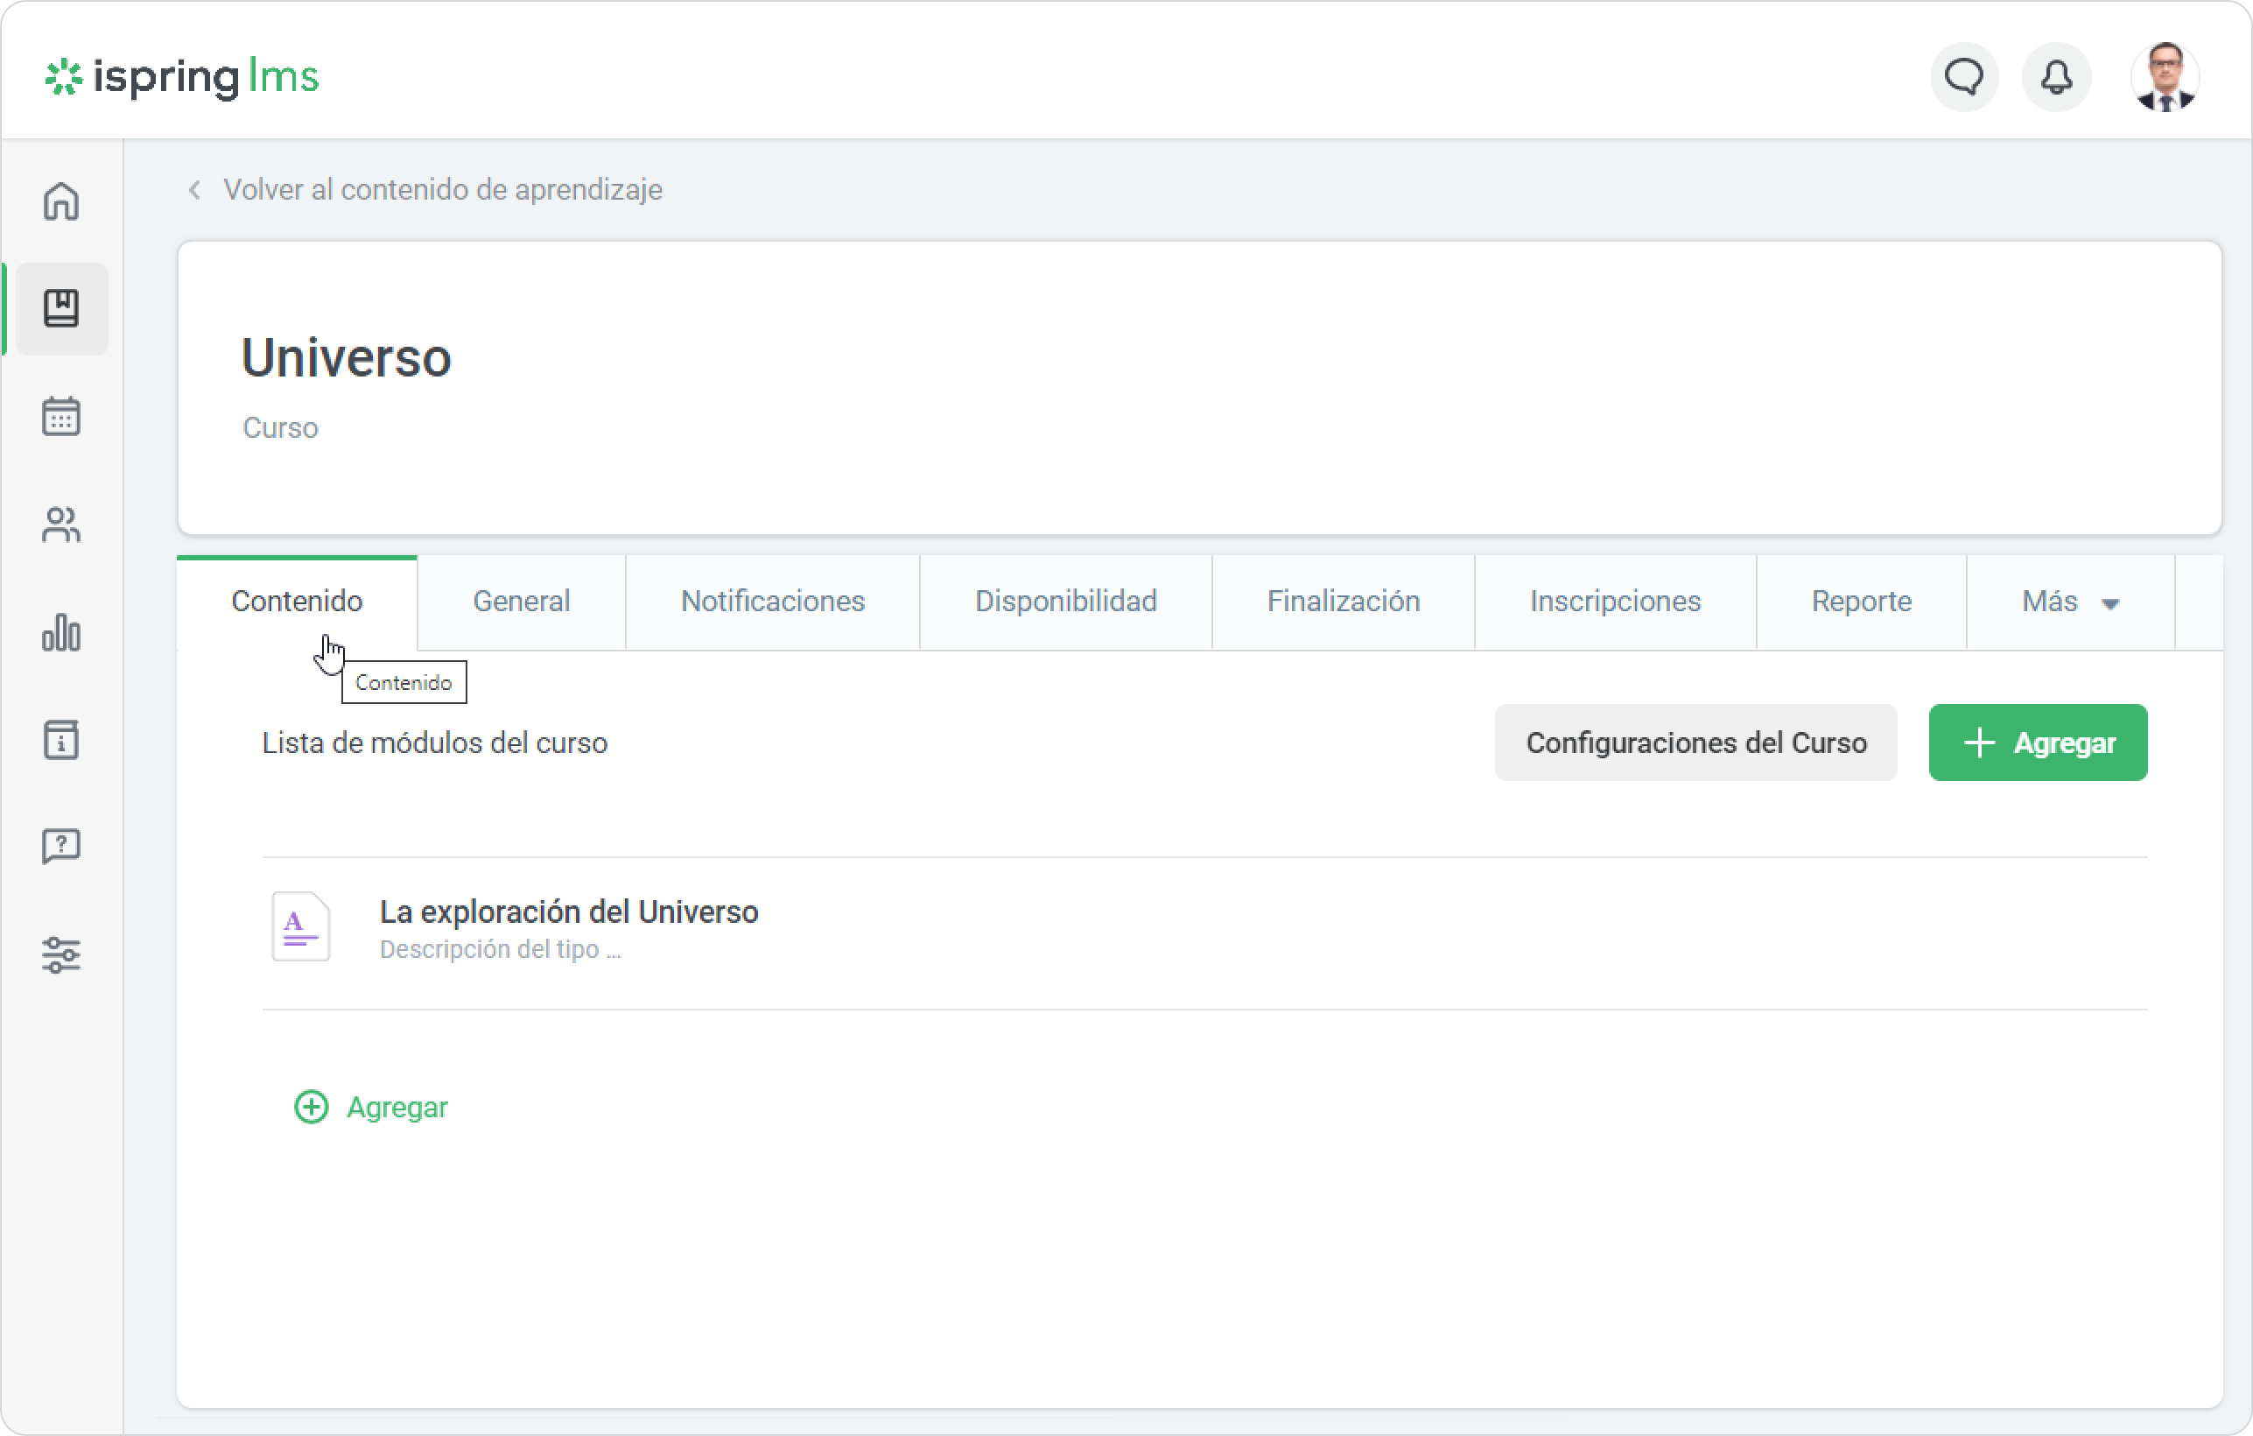Viewport: 2253px width, 1436px height.
Task: Click the Configuraciones del Curso button
Action: click(1695, 743)
